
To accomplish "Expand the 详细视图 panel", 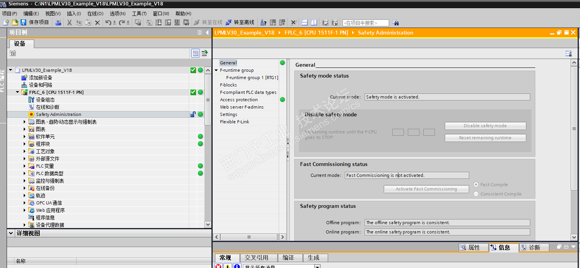I will click(11, 233).
